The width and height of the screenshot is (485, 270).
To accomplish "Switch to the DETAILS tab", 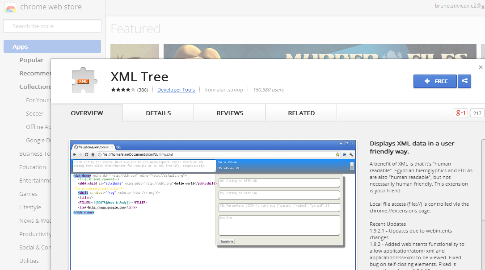I will pyautogui.click(x=158, y=113).
